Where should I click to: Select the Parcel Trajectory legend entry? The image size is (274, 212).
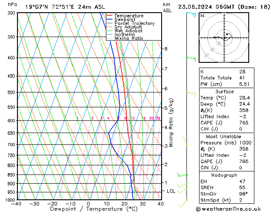(x=134, y=24)
